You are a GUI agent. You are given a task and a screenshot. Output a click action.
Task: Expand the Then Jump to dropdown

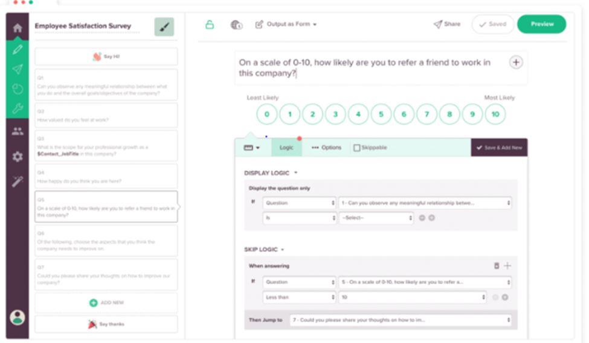pyautogui.click(x=400, y=320)
